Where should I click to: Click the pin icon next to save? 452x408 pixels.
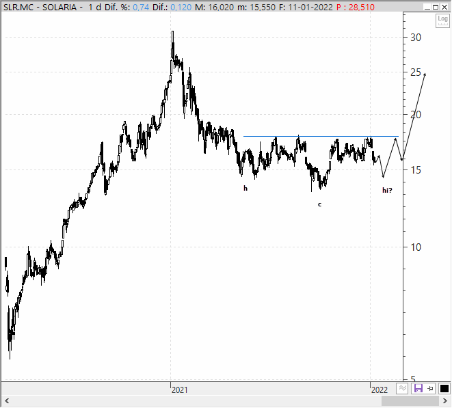pyautogui.click(x=430, y=389)
